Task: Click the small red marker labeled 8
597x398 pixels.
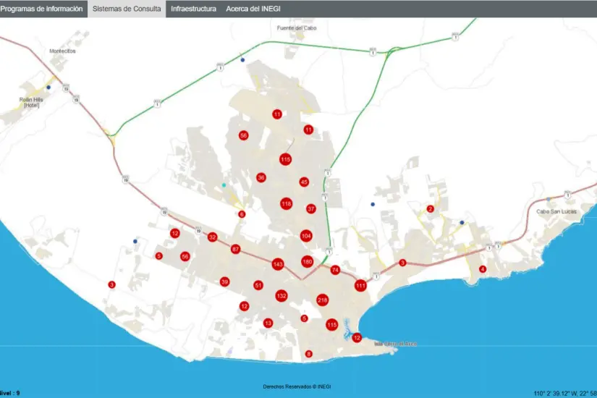Action: click(x=309, y=354)
